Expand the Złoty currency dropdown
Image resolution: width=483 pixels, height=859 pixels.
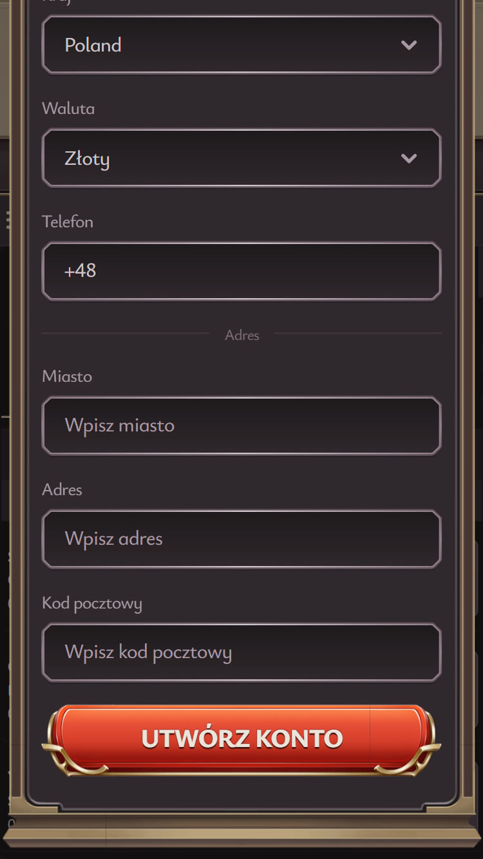[x=241, y=158]
